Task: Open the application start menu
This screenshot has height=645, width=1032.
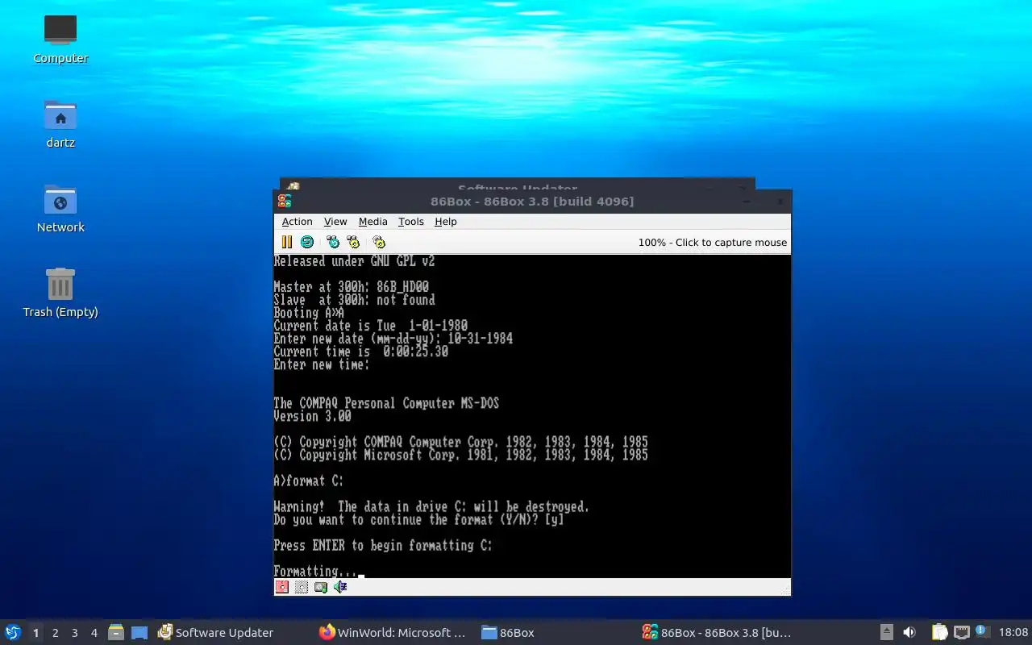Action: pos(13,633)
